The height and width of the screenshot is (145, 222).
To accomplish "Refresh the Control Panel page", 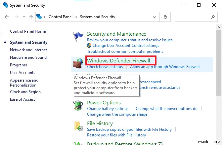I will pos(165,17).
